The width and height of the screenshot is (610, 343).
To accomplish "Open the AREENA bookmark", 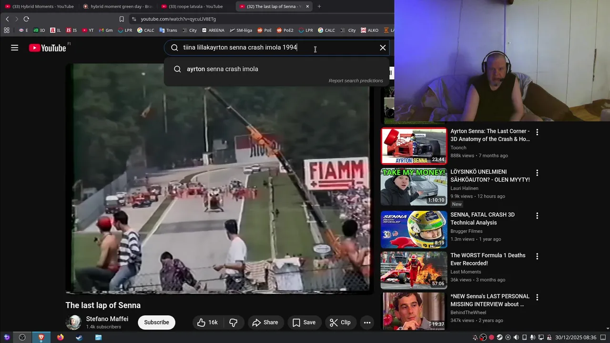I will tap(213, 30).
